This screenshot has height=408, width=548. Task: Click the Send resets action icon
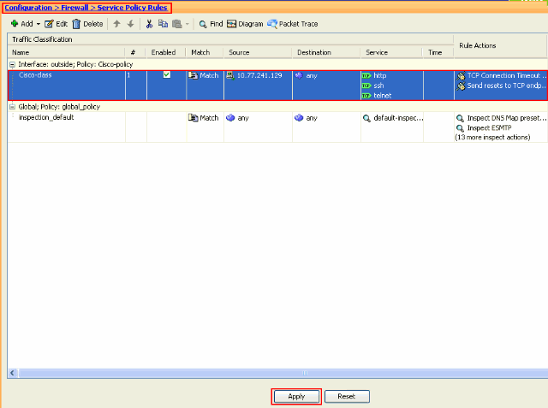461,86
